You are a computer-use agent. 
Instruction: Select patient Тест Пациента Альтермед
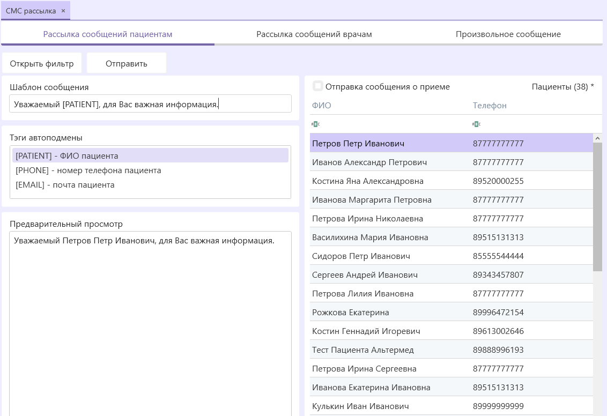tap(451, 350)
